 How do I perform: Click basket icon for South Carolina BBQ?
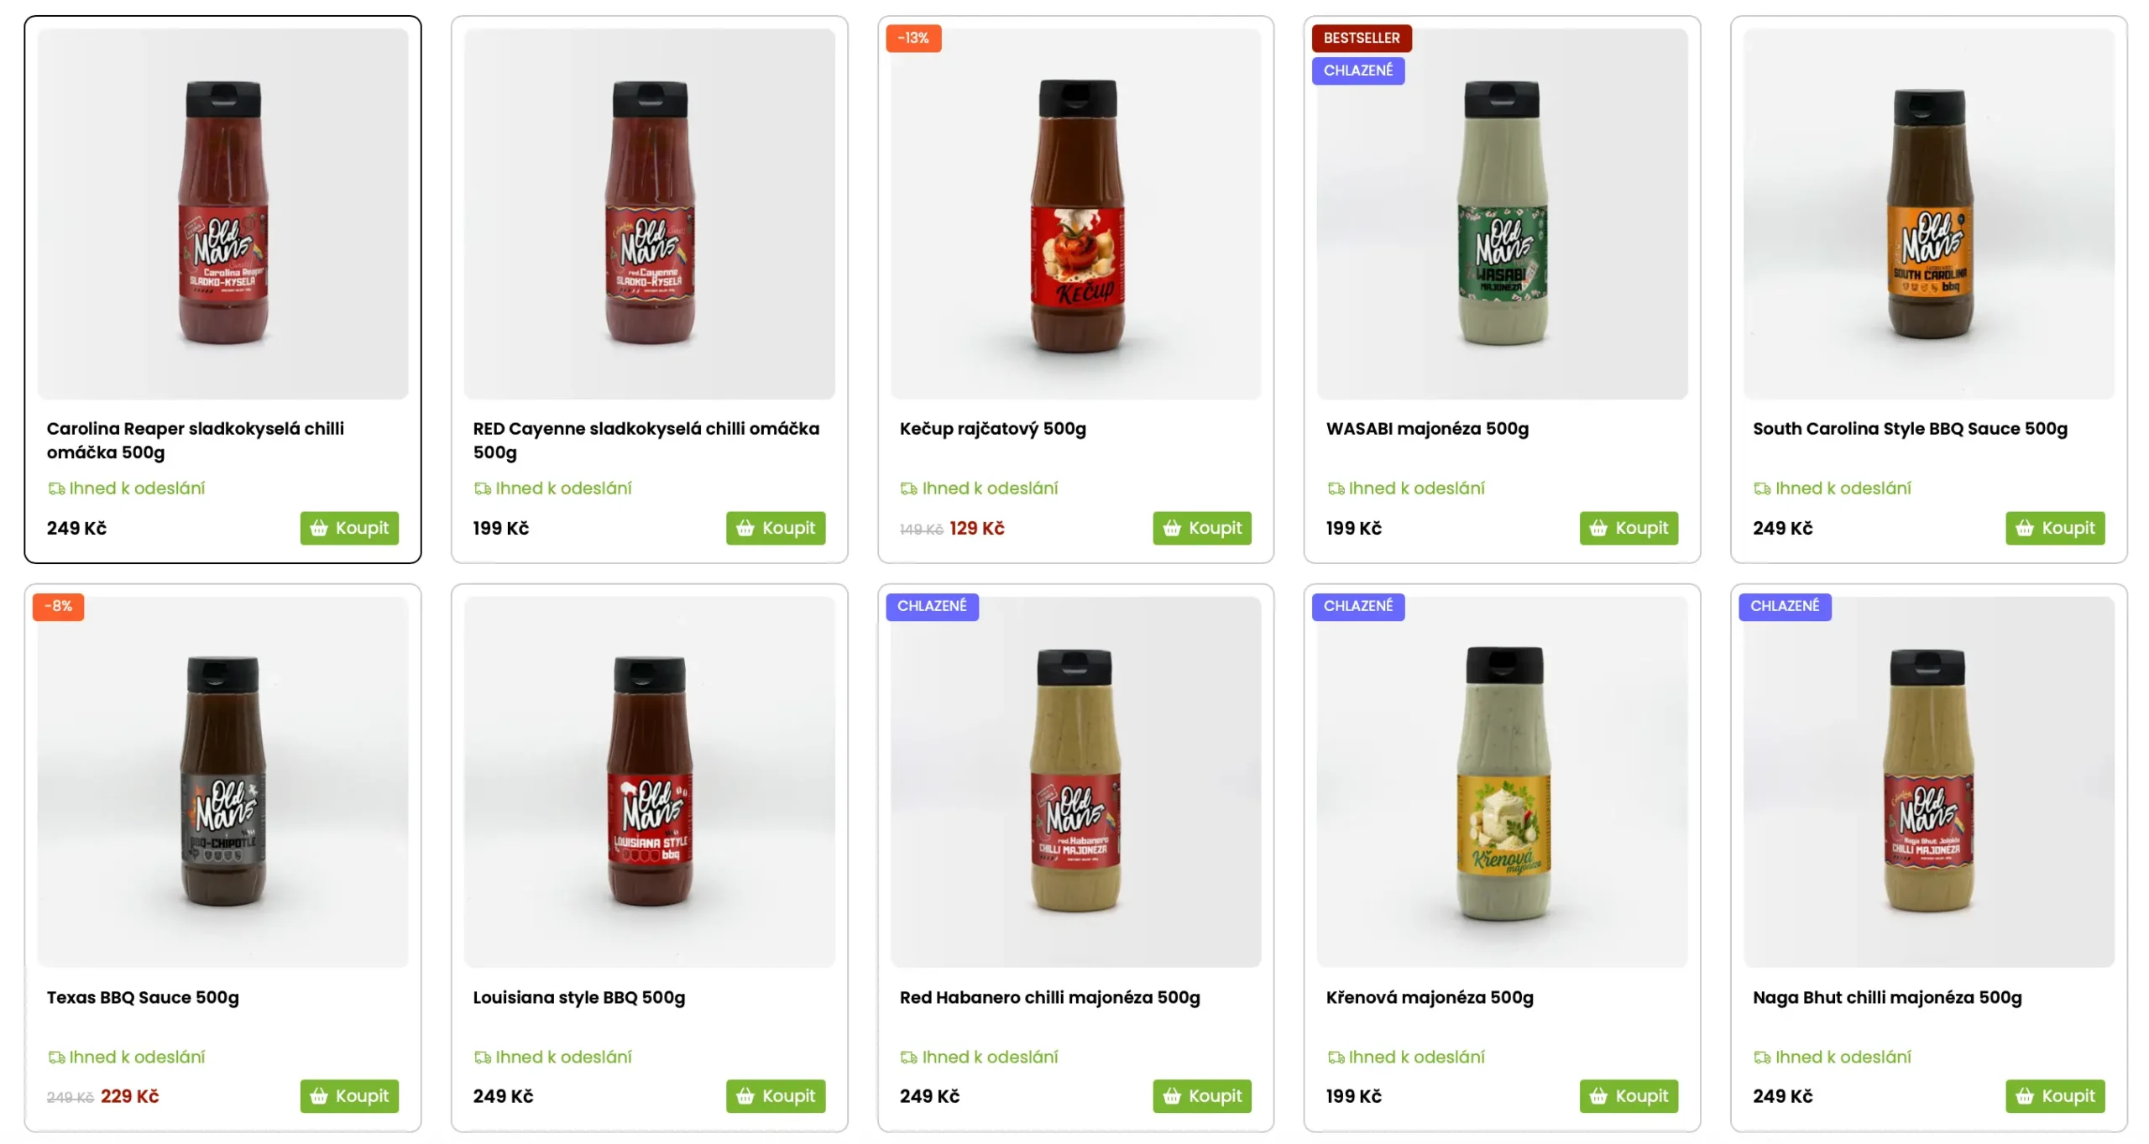click(2024, 528)
